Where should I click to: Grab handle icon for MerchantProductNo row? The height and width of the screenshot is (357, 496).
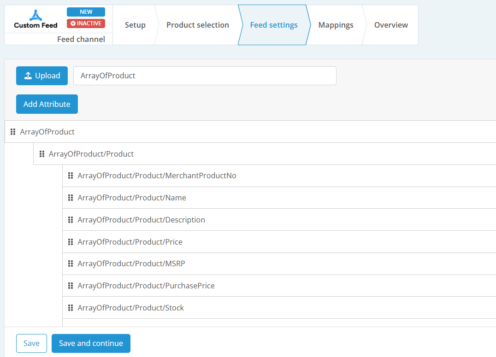[x=71, y=176]
